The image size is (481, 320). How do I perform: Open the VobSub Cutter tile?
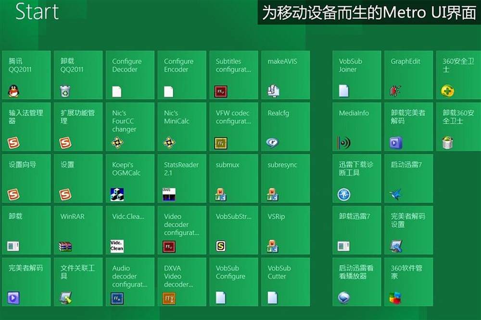click(x=286, y=282)
